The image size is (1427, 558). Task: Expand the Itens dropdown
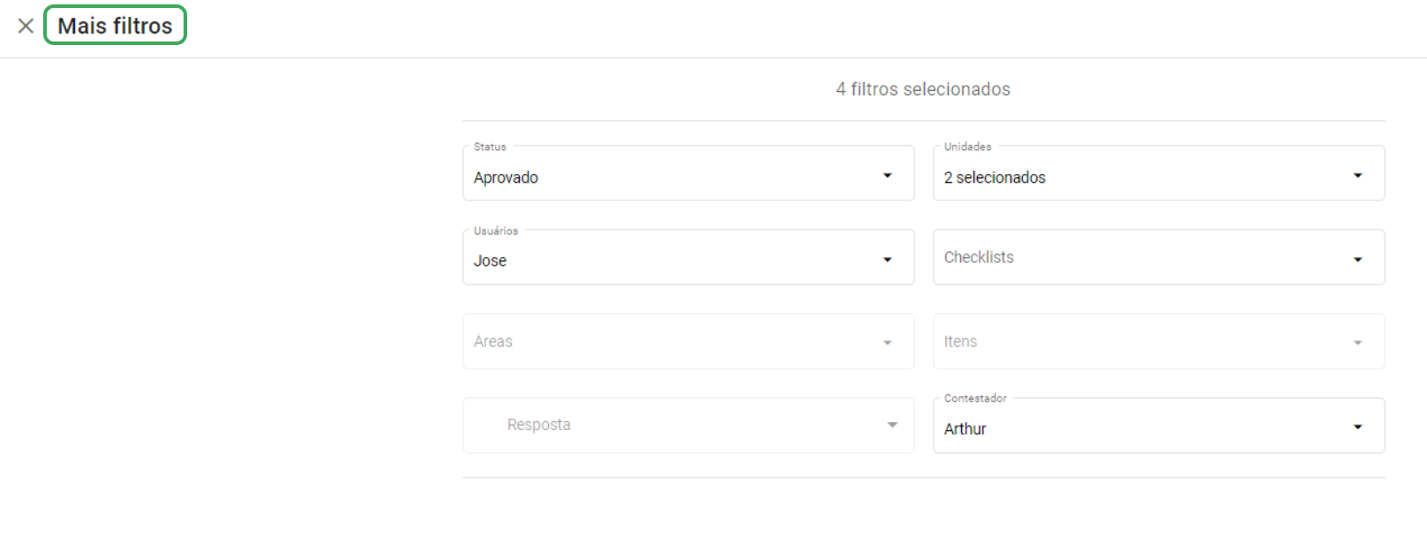pyautogui.click(x=1358, y=342)
